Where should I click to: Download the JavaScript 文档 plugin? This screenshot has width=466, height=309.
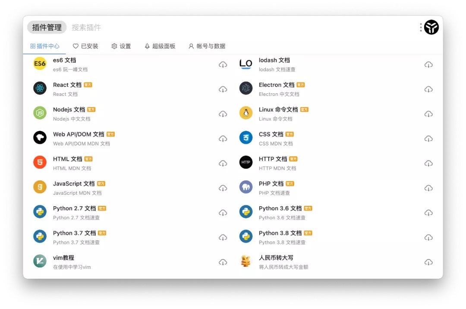pyautogui.click(x=223, y=188)
